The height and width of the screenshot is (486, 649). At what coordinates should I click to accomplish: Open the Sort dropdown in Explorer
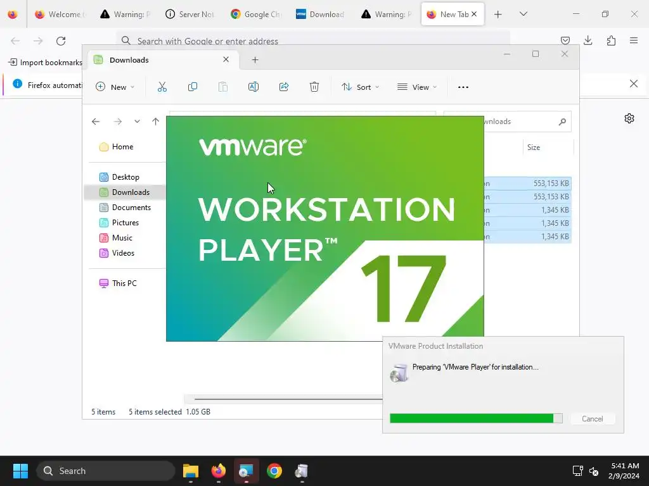point(360,87)
